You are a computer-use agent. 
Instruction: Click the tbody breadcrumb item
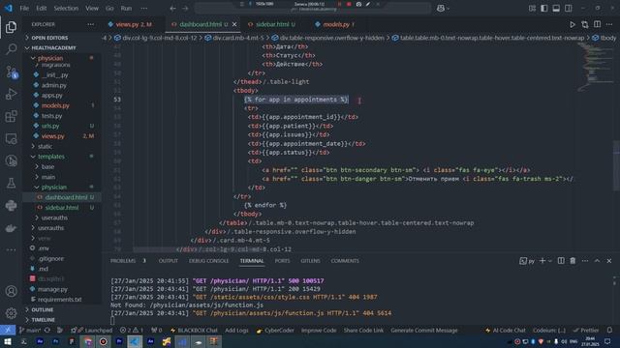604,38
